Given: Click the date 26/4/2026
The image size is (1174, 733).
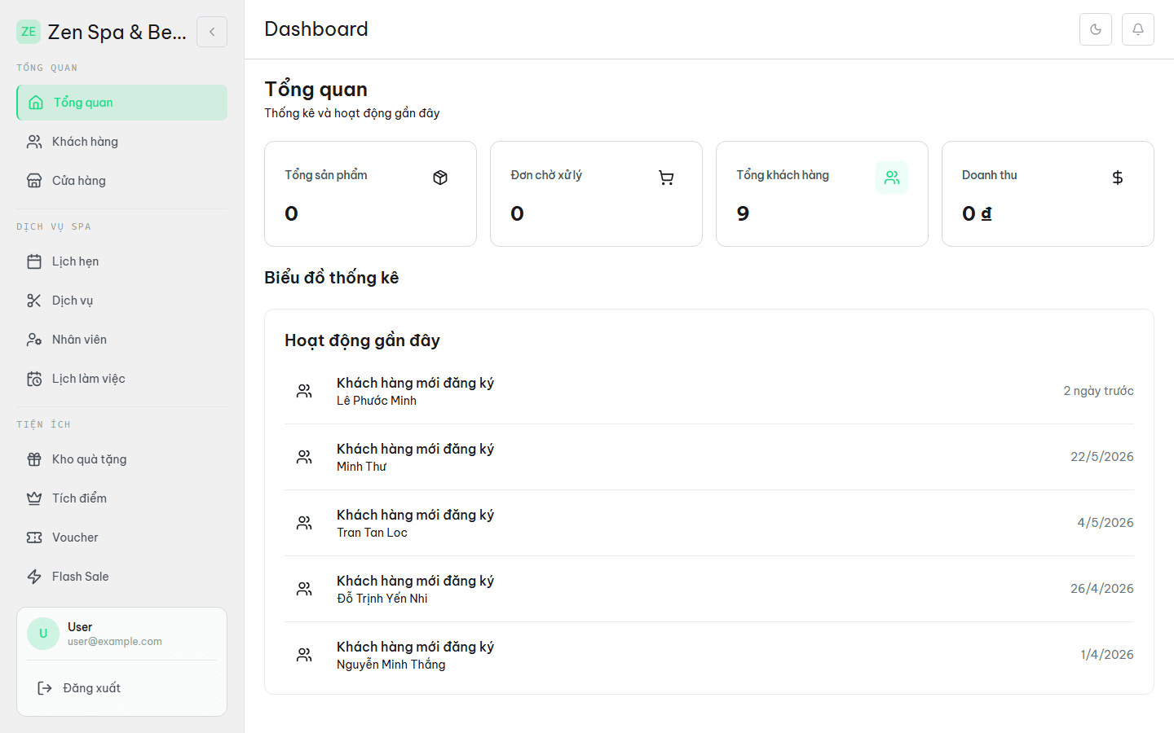Looking at the screenshot, I should pos(1102,589).
